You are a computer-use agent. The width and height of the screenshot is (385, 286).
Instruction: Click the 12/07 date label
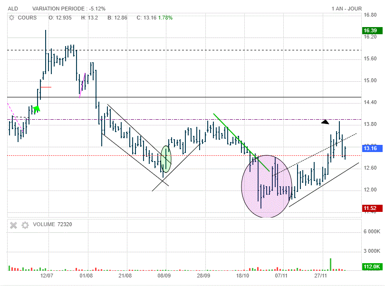47,276
